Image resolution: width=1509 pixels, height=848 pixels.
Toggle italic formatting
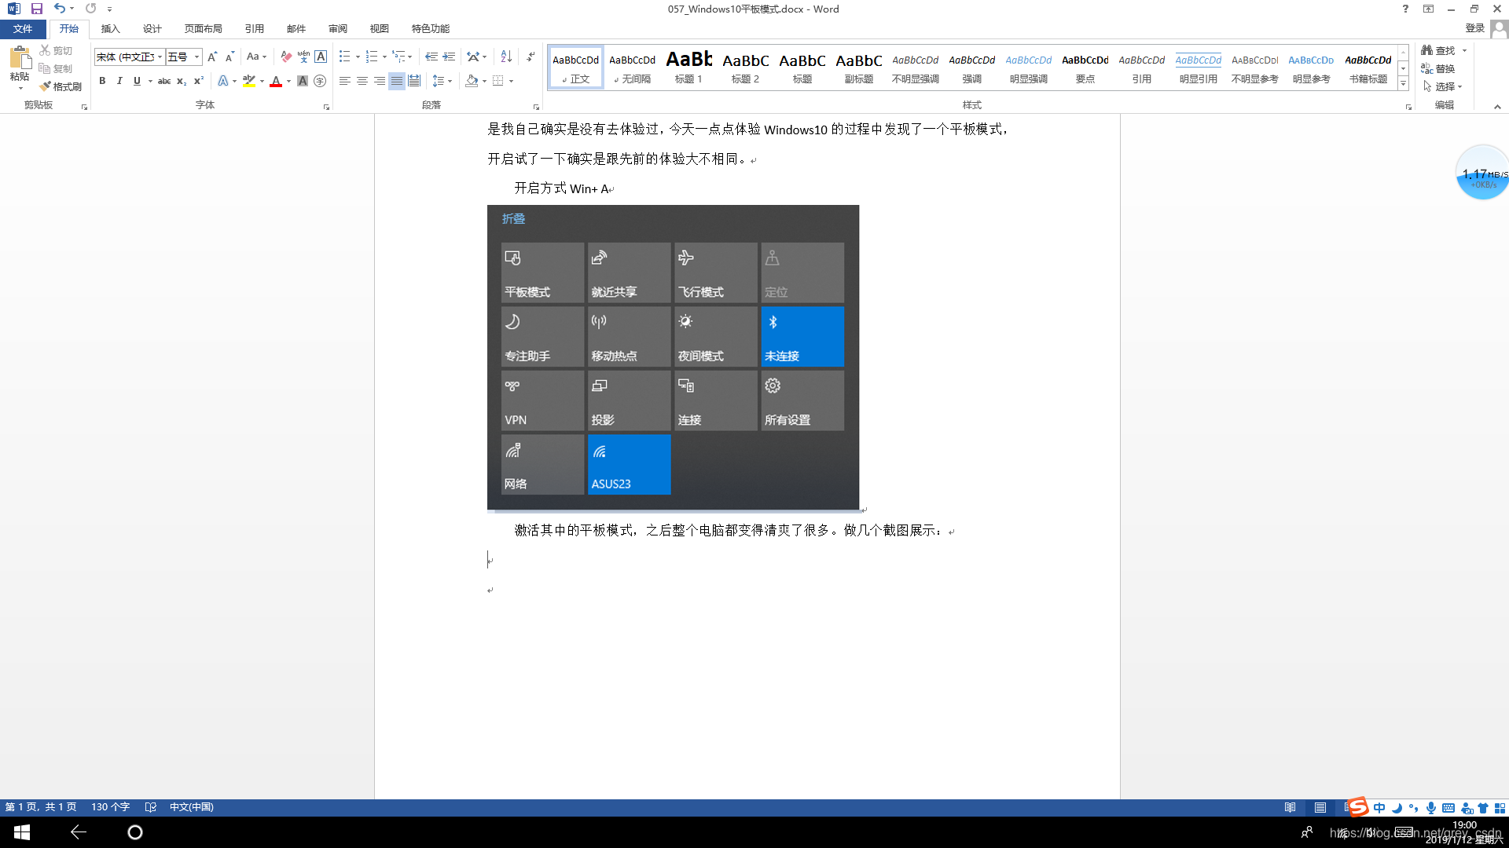tap(119, 81)
